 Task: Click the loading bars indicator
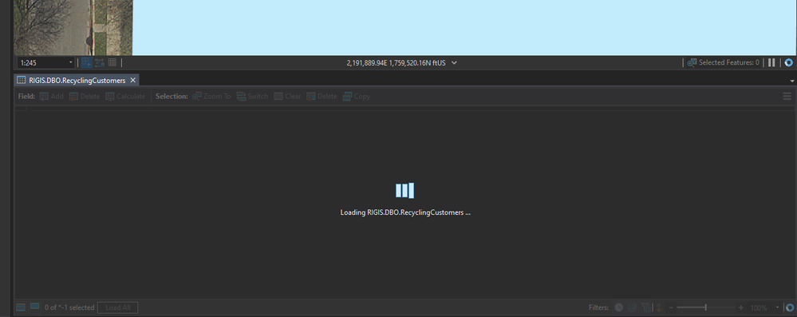pyautogui.click(x=405, y=191)
